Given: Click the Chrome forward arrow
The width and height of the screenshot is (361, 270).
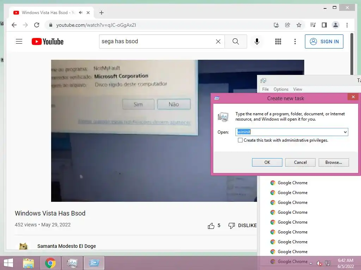Looking at the screenshot, I should click(25, 25).
